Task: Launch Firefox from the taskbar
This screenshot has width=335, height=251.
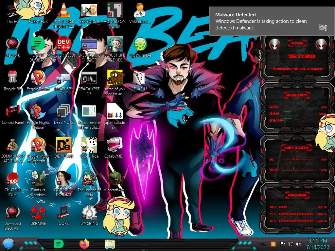Action: (x=84, y=244)
